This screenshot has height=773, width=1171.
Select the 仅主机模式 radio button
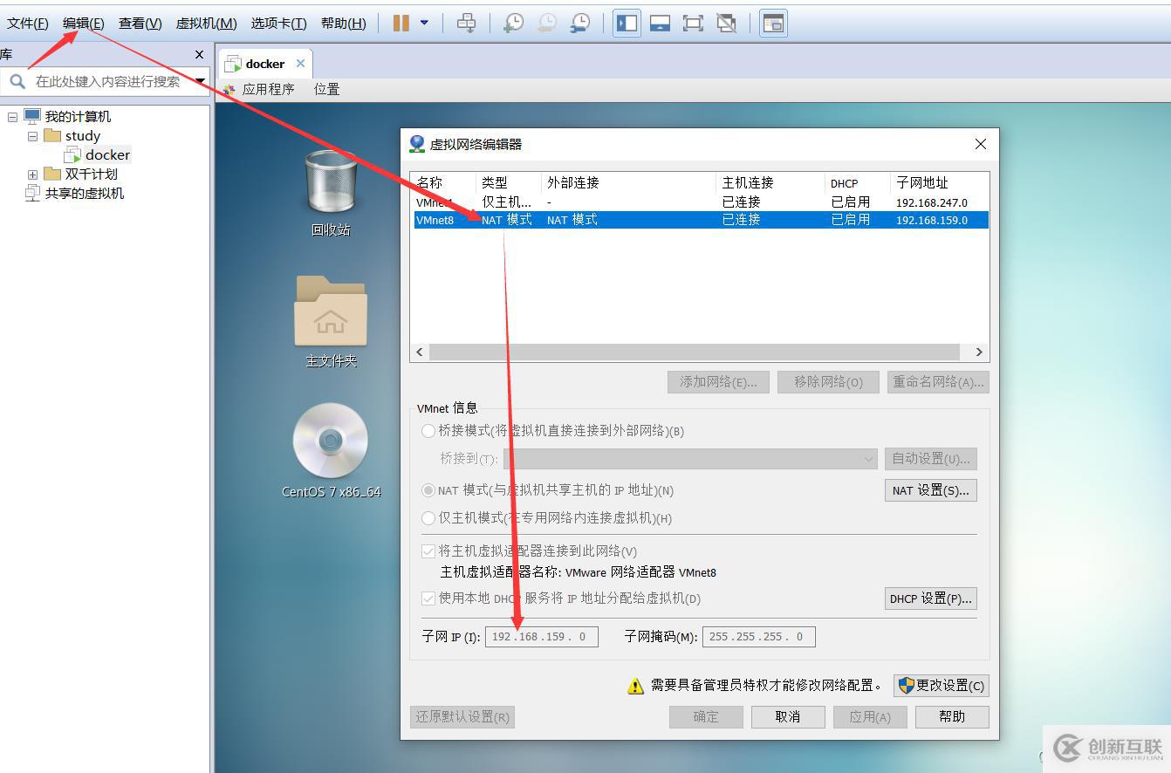(x=428, y=518)
